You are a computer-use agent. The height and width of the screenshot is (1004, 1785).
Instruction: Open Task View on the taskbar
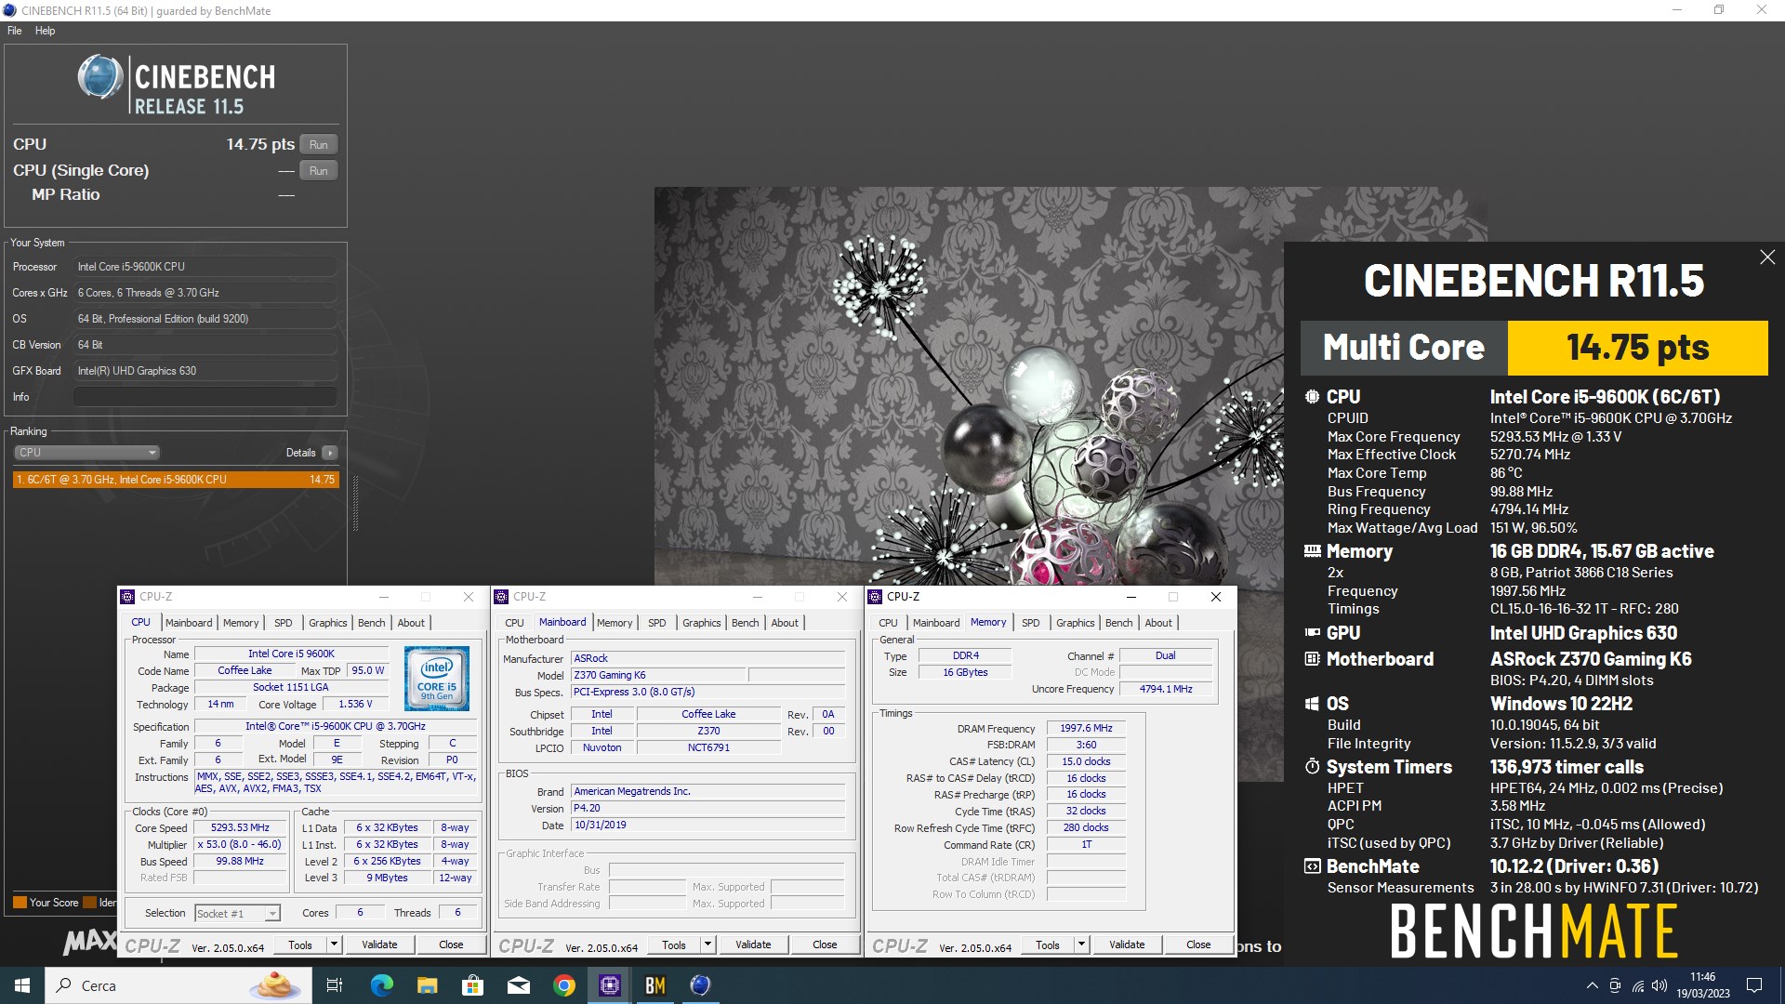click(x=335, y=985)
